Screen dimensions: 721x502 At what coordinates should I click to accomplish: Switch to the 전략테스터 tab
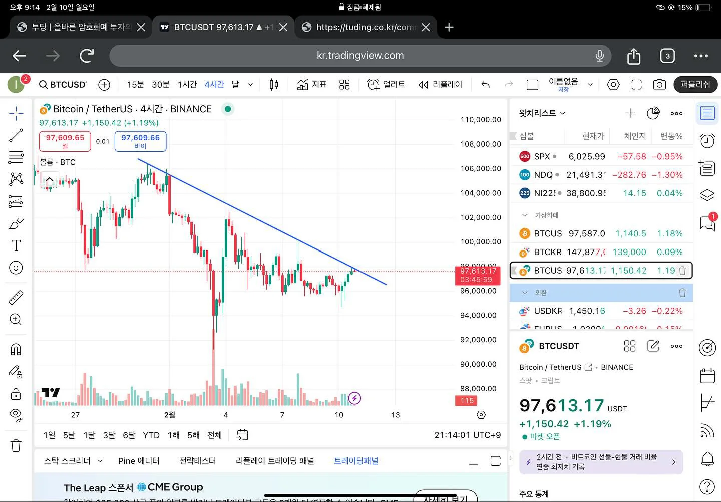[197, 461]
